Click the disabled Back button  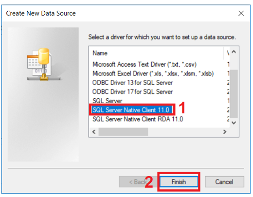[x=138, y=182]
